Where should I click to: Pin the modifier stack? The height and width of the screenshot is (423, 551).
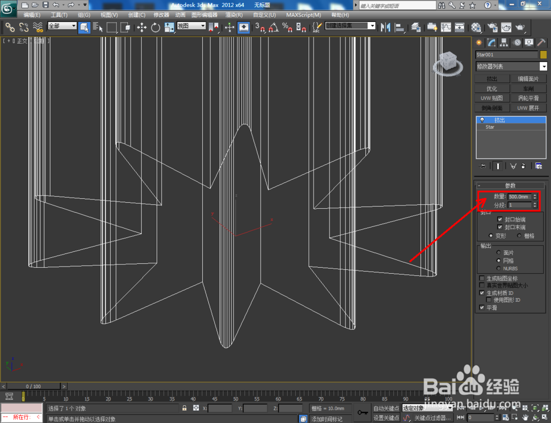(483, 166)
